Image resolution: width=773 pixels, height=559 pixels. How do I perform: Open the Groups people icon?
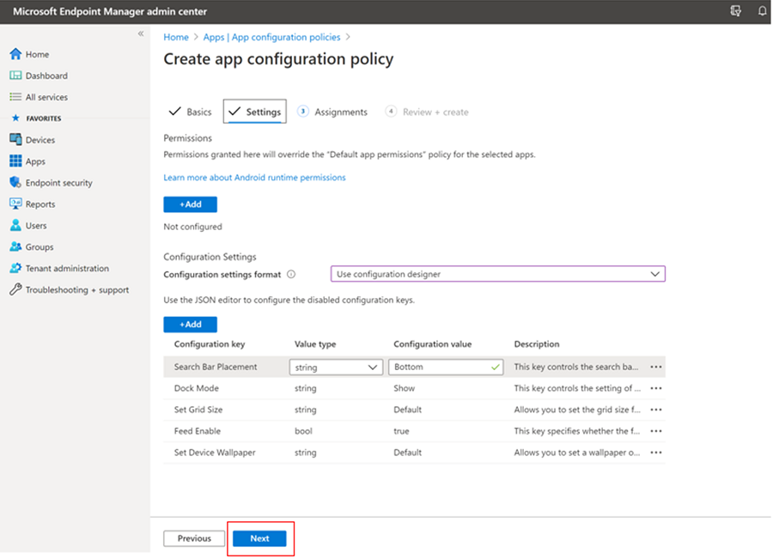click(x=15, y=246)
